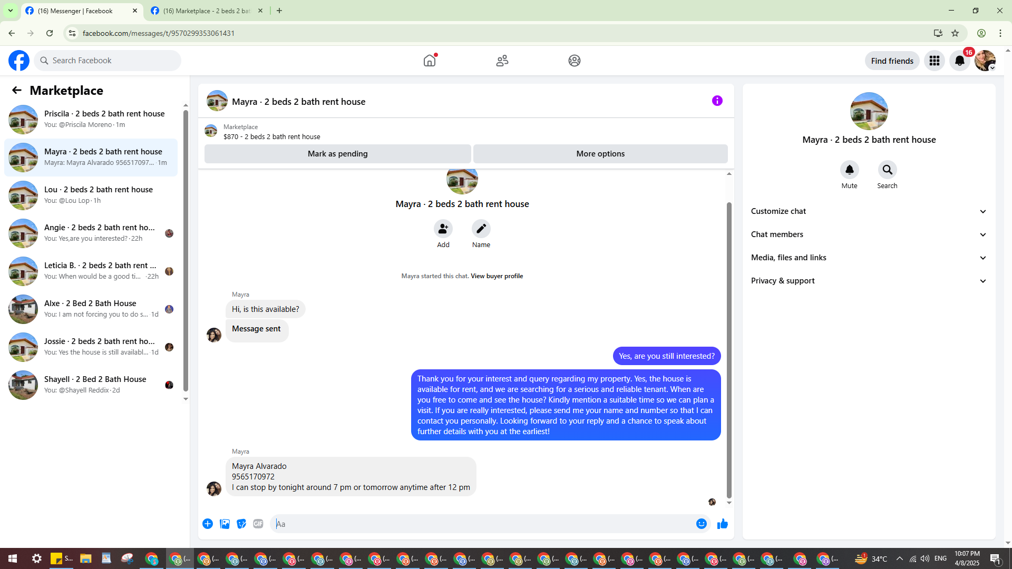Click the Name pencil edit icon
The image size is (1012, 569).
(x=481, y=229)
